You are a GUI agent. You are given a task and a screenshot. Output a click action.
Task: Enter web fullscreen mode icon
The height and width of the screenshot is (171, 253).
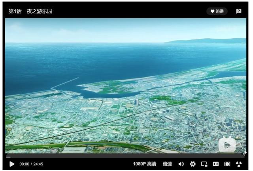227,164
